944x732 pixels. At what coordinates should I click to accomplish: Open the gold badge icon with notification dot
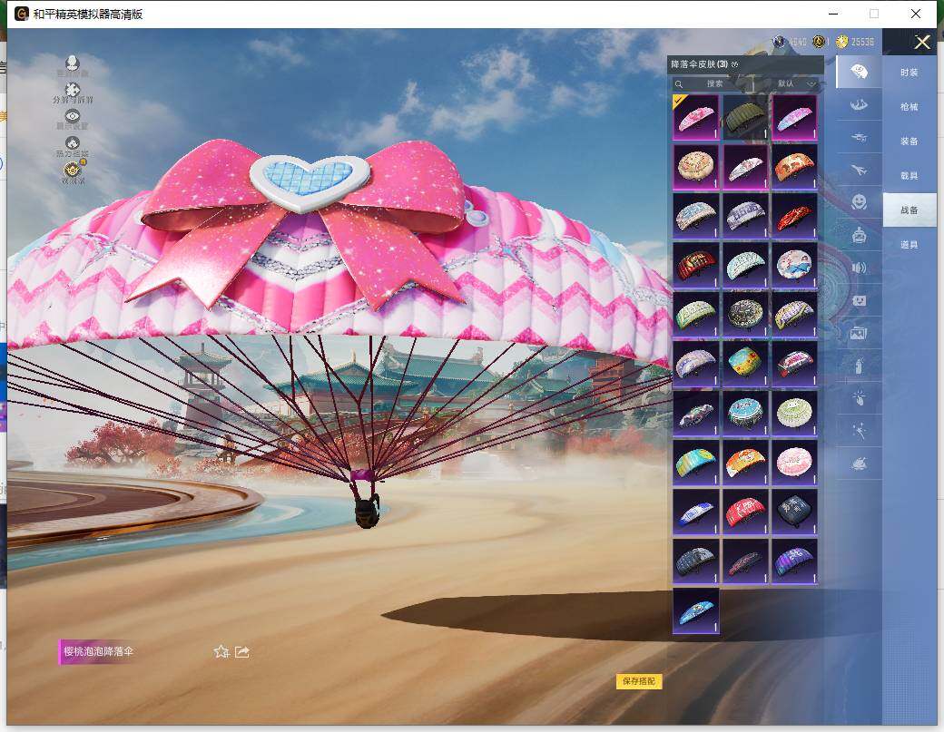[x=74, y=169]
